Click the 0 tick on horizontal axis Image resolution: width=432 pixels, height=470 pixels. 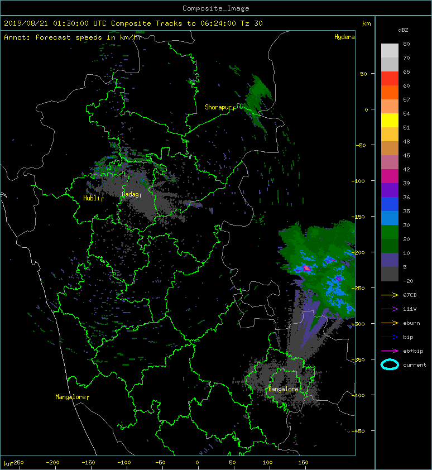tap(197, 463)
